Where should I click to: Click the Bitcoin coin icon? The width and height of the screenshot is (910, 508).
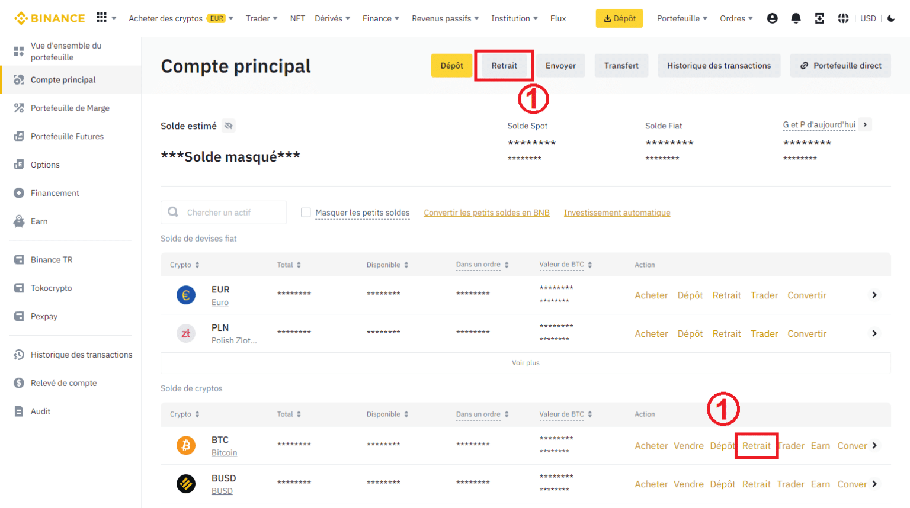click(x=186, y=445)
